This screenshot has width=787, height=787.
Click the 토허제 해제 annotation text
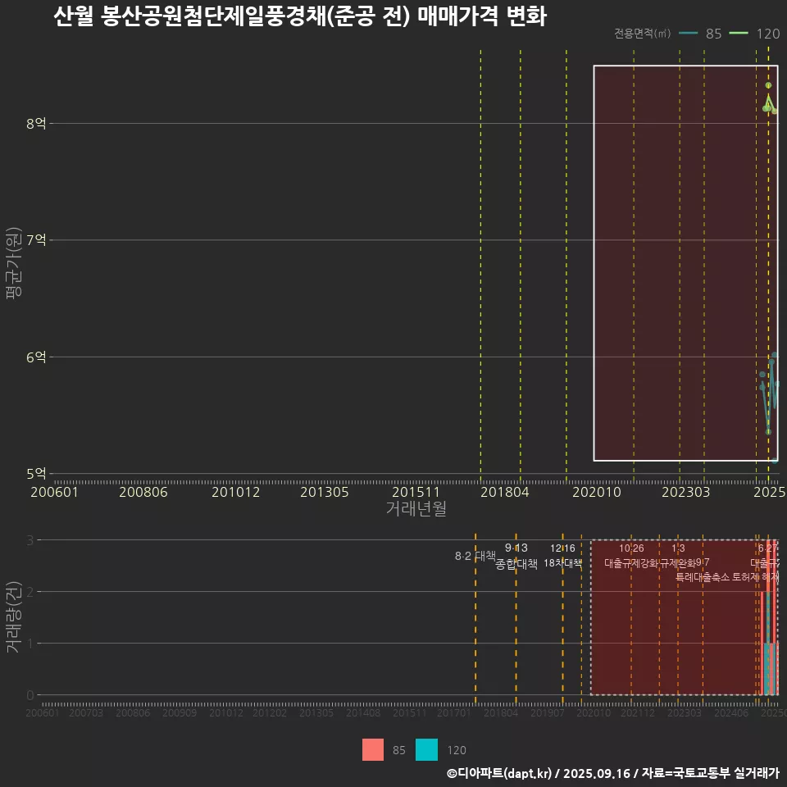coord(755,577)
